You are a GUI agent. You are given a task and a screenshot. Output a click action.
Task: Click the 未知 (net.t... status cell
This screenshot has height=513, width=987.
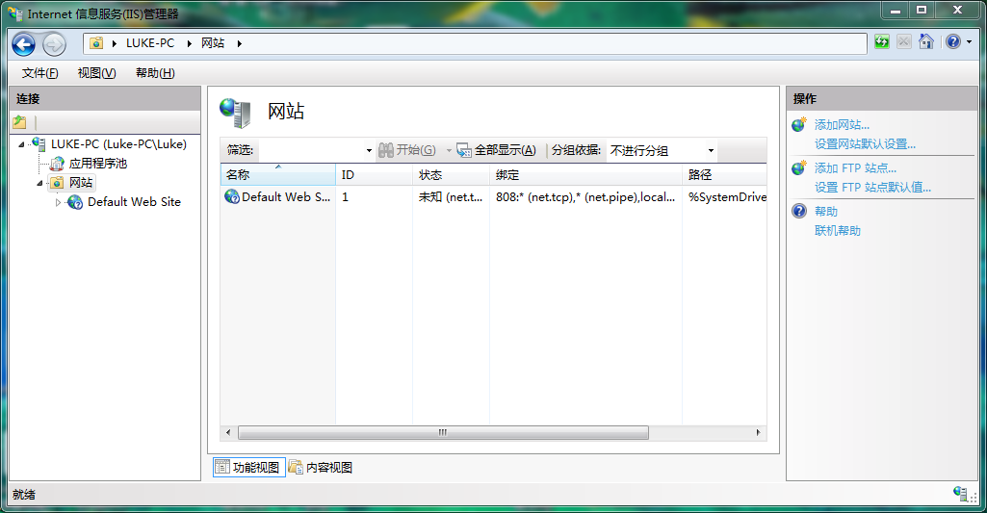coord(451,197)
